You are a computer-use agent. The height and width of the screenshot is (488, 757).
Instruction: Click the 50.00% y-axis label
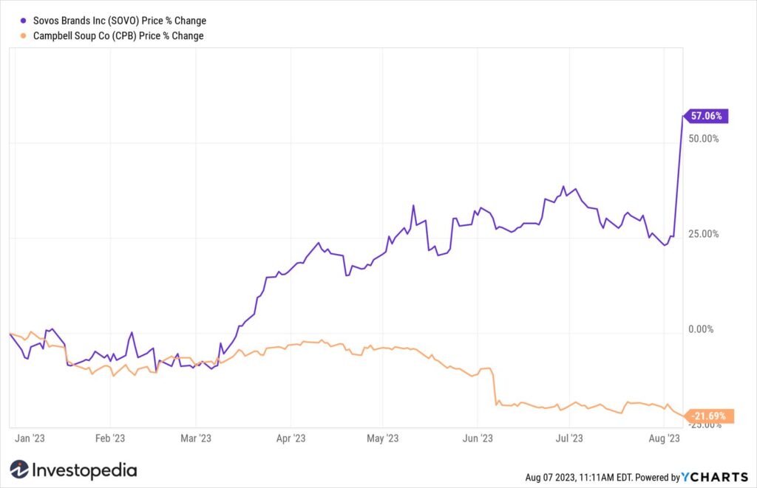[x=704, y=139]
